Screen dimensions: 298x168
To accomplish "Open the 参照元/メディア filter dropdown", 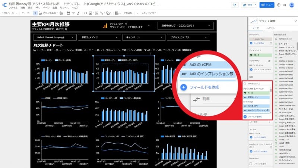I will 99,37.
